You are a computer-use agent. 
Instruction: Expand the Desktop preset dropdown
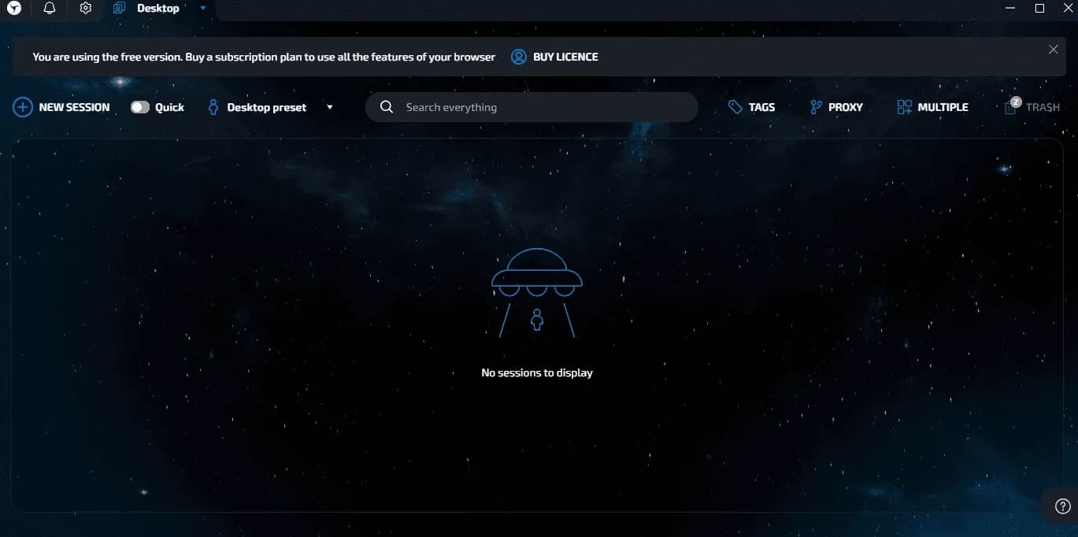[x=330, y=107]
